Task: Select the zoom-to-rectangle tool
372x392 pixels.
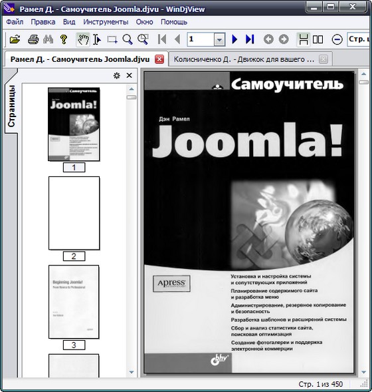Action: point(143,39)
